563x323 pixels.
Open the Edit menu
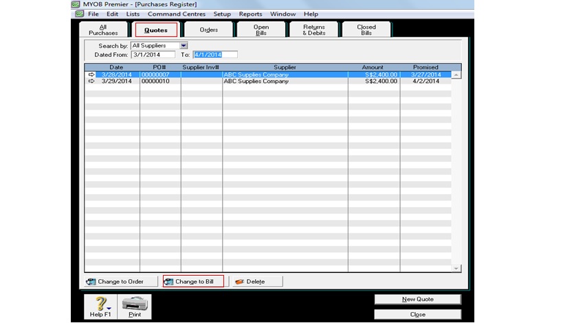112,14
